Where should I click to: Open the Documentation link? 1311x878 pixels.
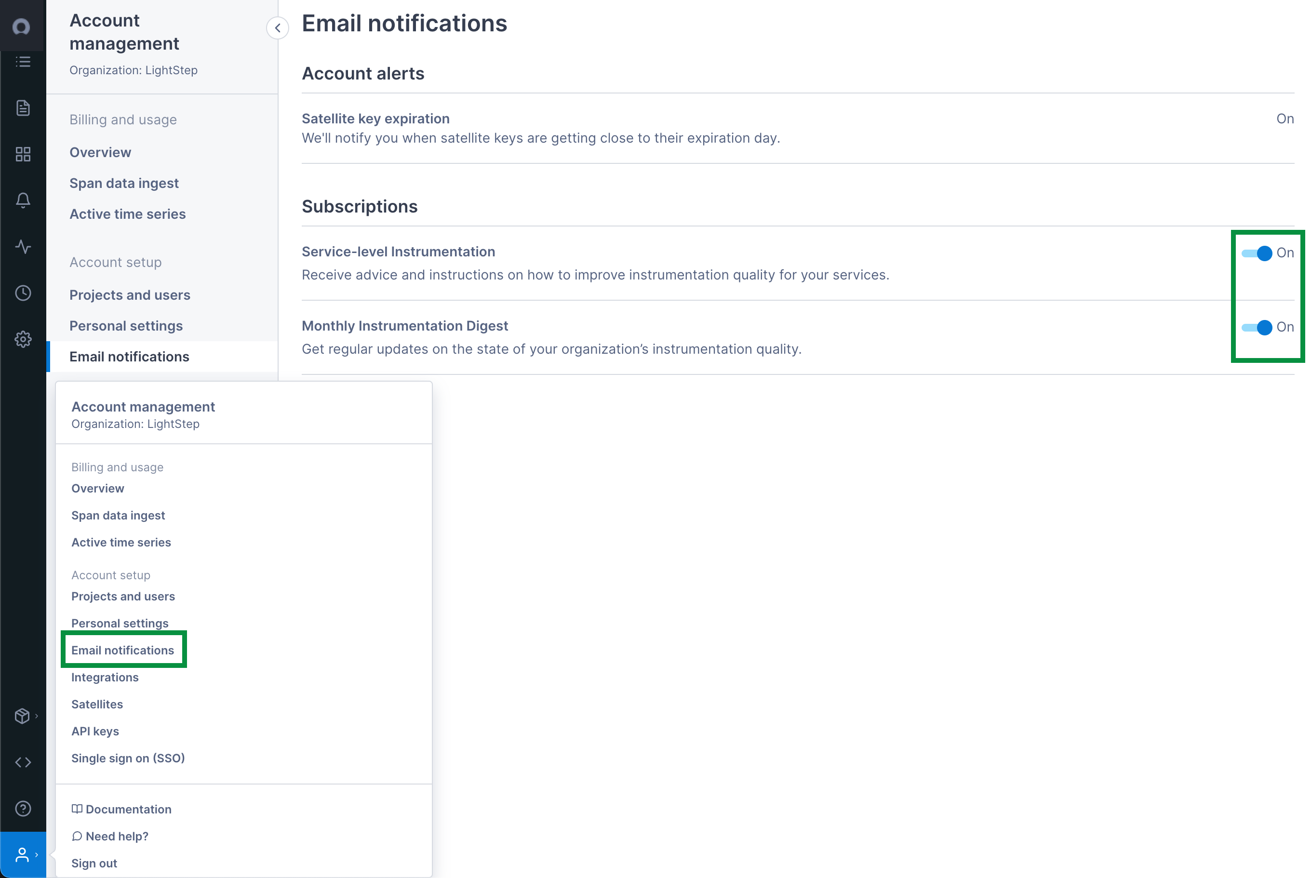121,809
